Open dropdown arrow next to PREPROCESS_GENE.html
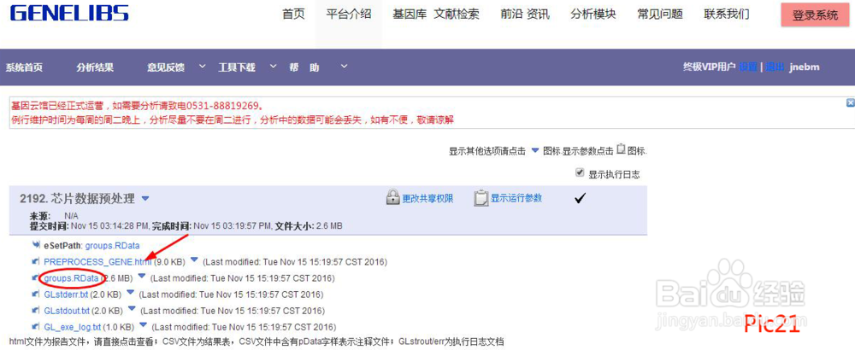 tap(195, 260)
